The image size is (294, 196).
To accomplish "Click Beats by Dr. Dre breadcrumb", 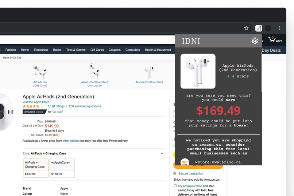I will [12, 58].
